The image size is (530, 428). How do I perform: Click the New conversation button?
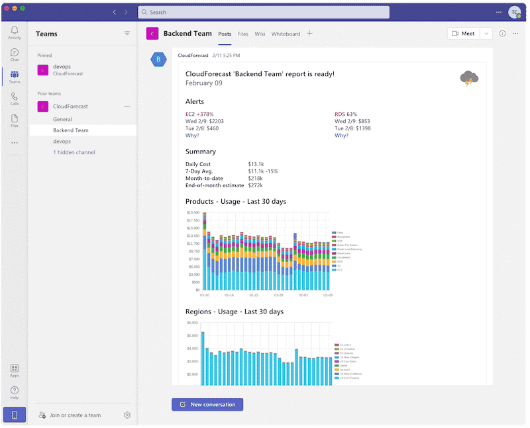point(207,404)
